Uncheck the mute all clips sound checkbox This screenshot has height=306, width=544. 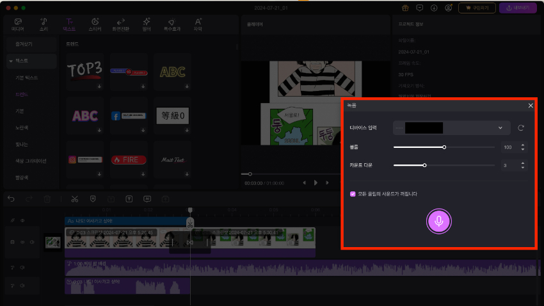353,193
